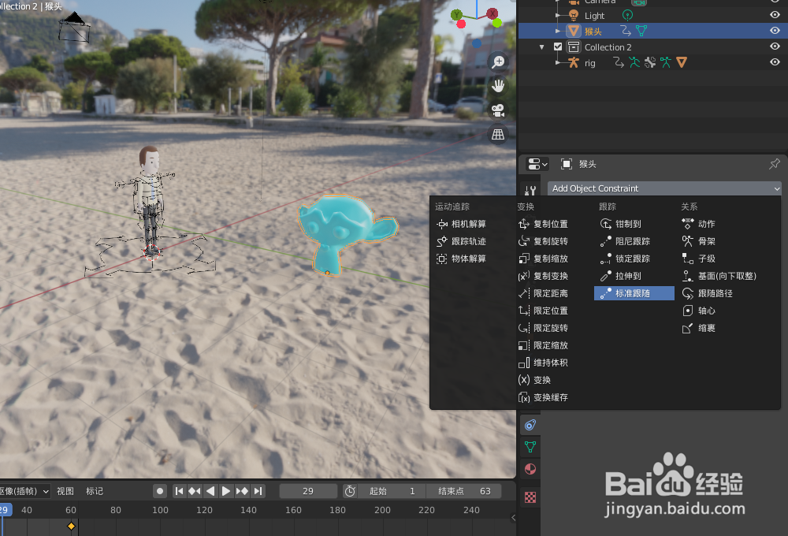
Task: Click the Light object data icon
Action: pos(628,16)
